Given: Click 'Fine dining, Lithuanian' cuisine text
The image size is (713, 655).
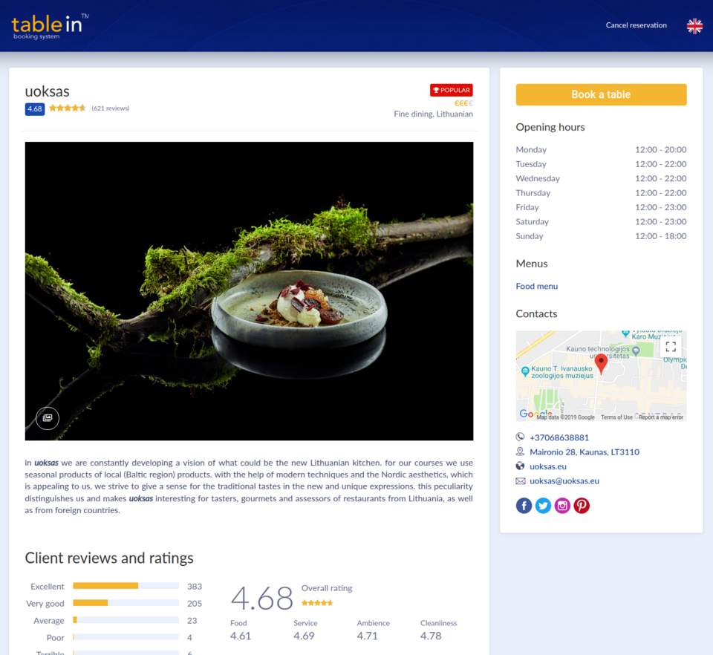Looking at the screenshot, I should 433,114.
